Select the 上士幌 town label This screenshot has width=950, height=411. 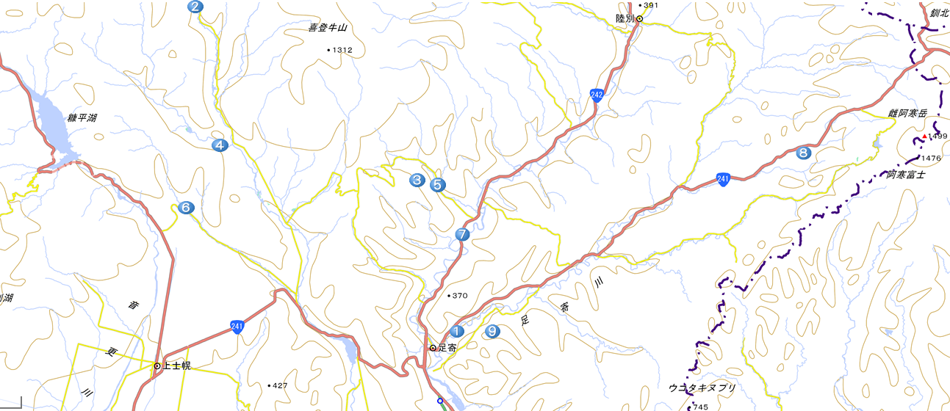tap(176, 365)
